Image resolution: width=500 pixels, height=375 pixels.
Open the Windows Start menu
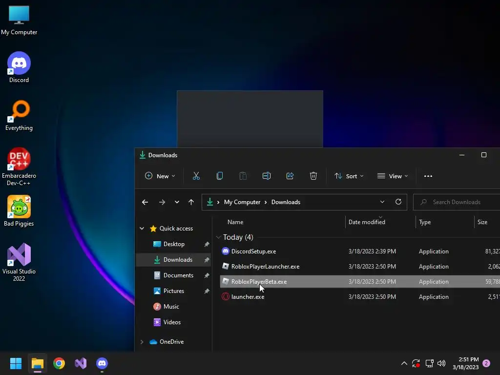(16, 363)
